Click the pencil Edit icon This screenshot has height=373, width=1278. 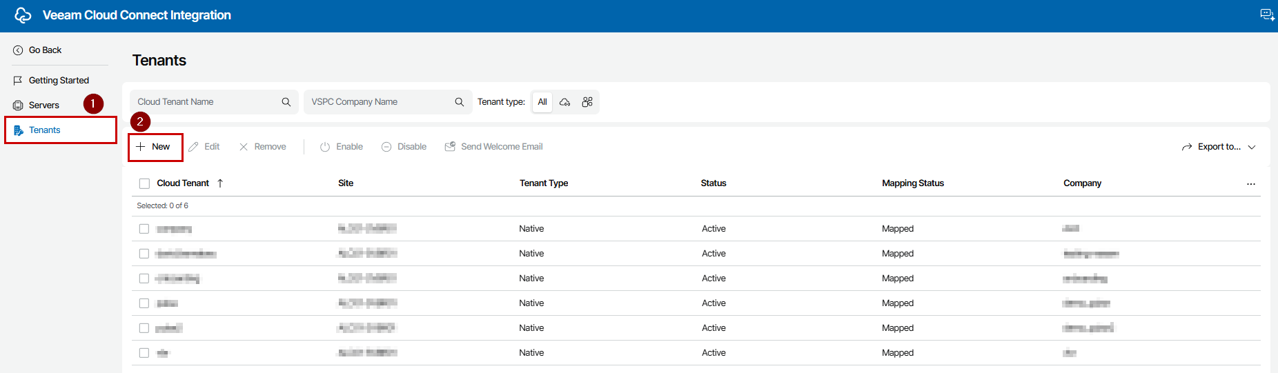[x=194, y=147]
